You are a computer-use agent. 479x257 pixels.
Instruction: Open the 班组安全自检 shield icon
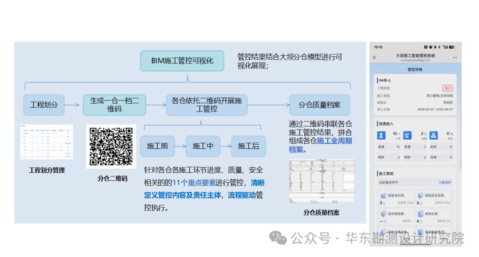pyautogui.click(x=420, y=195)
